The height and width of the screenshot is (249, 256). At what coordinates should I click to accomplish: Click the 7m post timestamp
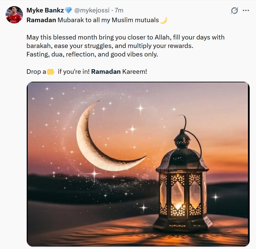pos(119,10)
